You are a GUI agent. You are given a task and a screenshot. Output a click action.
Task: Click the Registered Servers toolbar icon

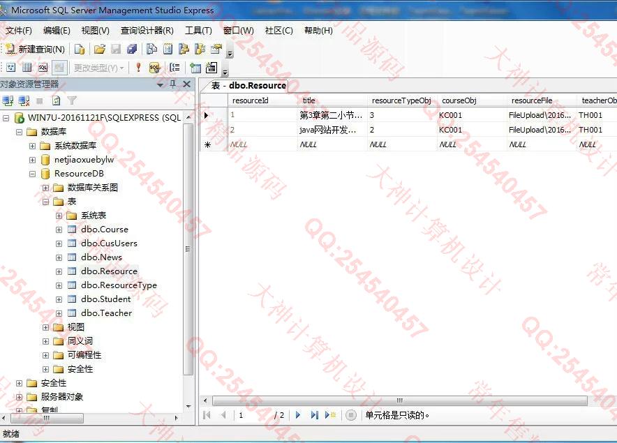point(151,49)
